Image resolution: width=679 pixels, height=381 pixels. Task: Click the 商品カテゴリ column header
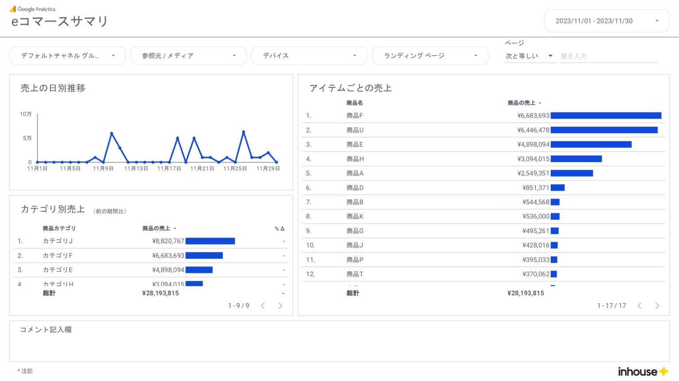pyautogui.click(x=59, y=228)
